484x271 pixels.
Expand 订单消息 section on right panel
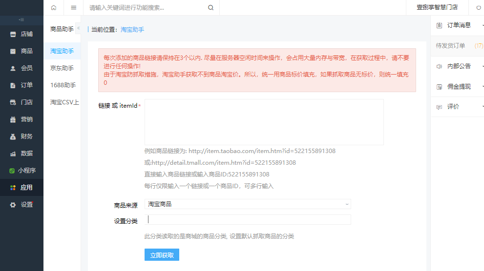483,25
